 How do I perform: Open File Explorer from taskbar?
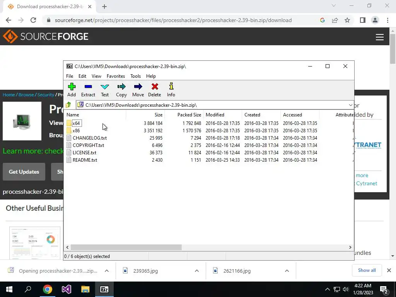click(85, 289)
